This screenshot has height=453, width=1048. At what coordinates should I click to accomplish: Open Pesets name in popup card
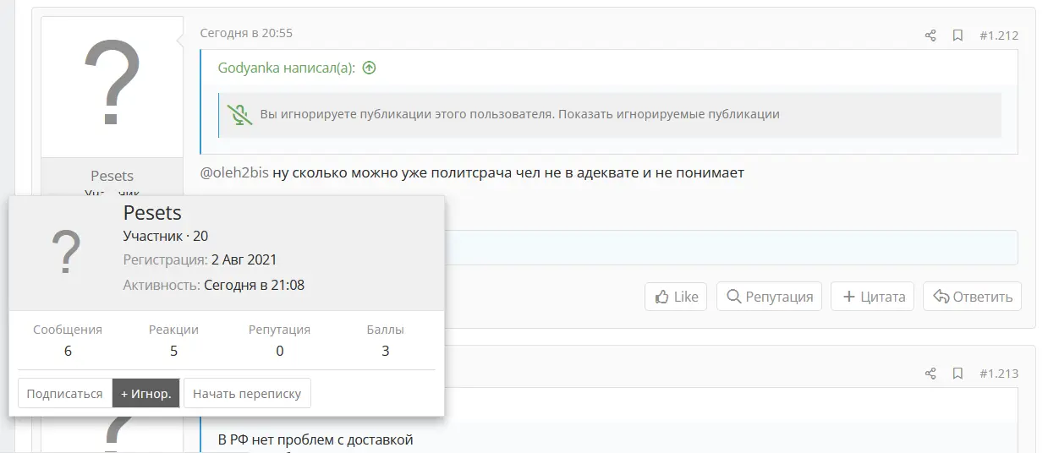coord(152,213)
